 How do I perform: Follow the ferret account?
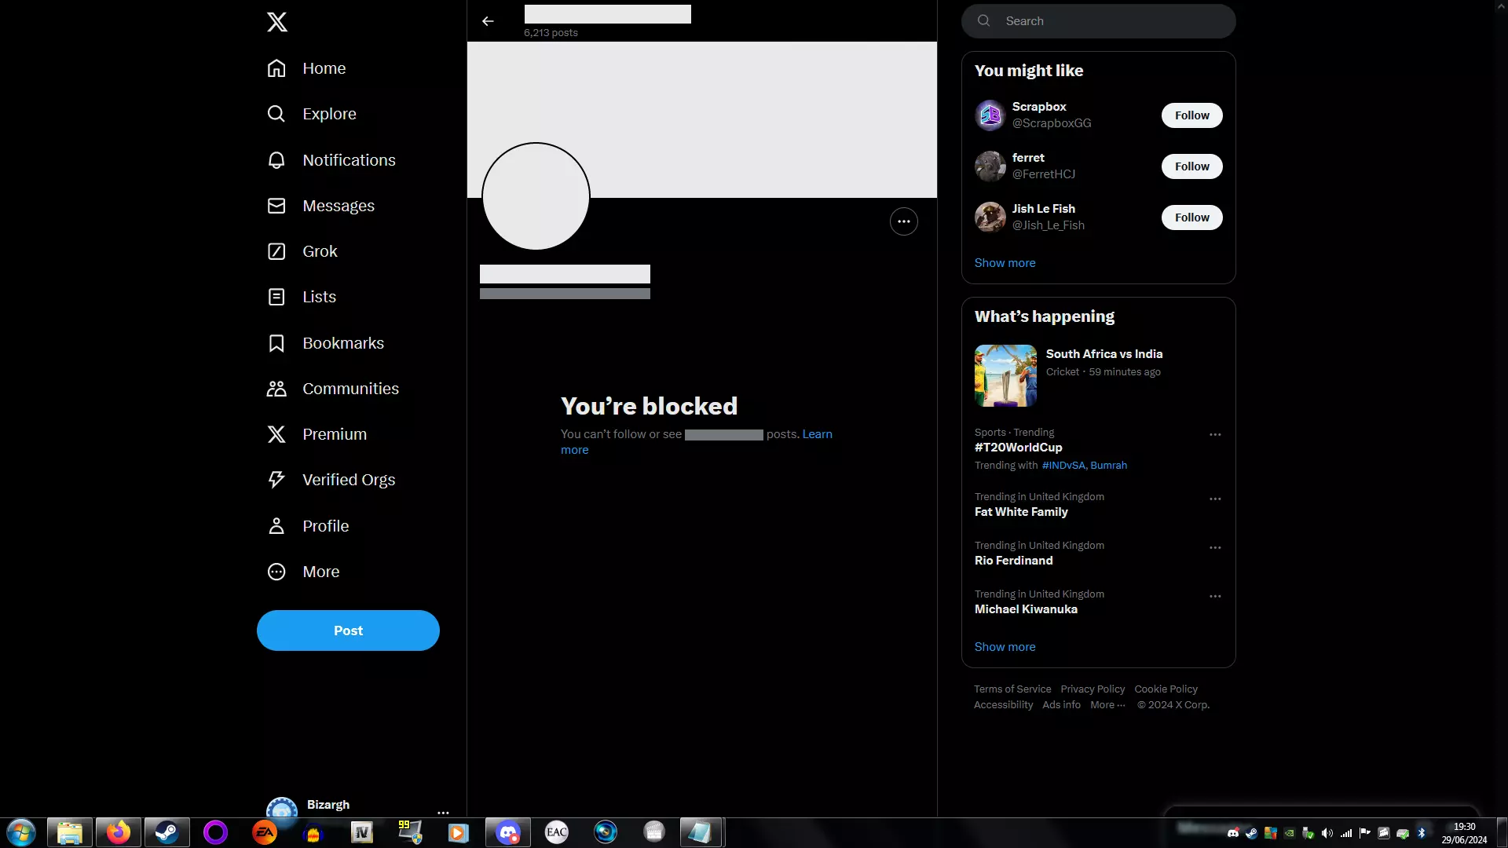coord(1191,166)
